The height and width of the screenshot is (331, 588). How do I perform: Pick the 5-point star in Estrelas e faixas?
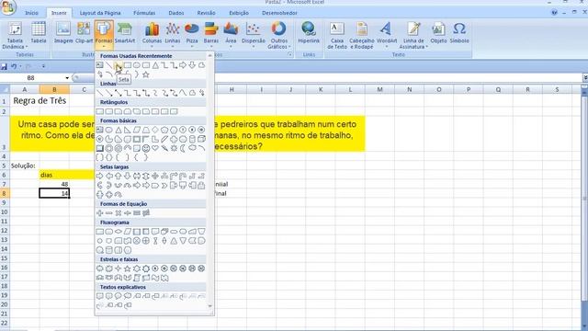pos(128,268)
